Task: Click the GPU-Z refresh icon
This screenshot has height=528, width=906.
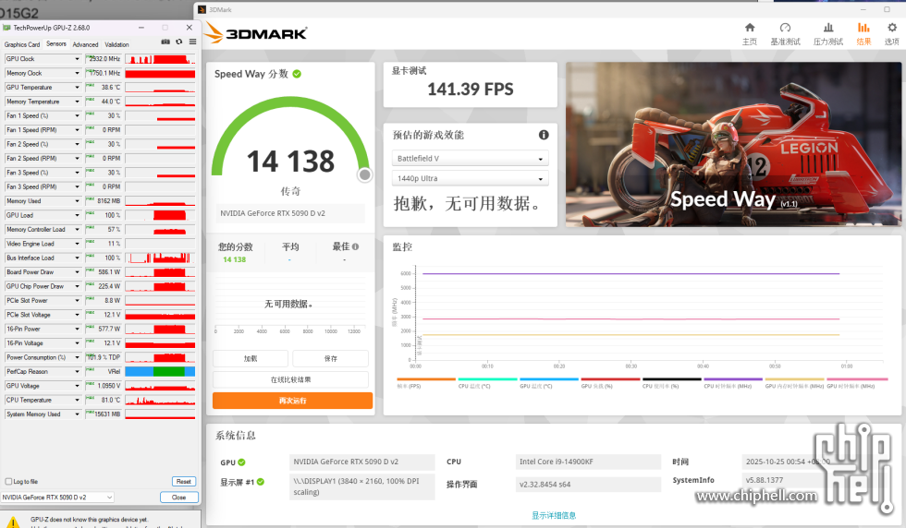Action: [178, 42]
